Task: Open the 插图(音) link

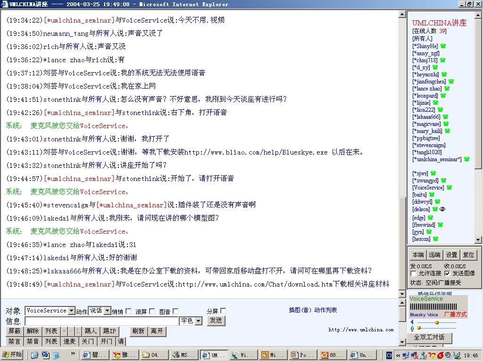Action: coord(300,310)
